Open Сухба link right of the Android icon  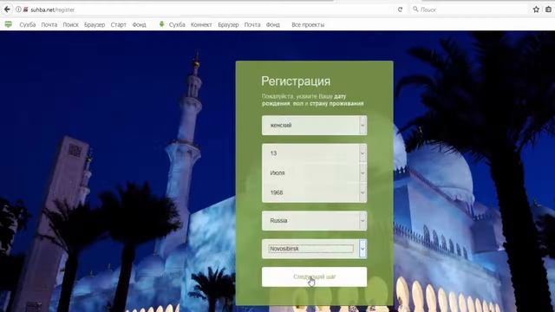pos(177,25)
